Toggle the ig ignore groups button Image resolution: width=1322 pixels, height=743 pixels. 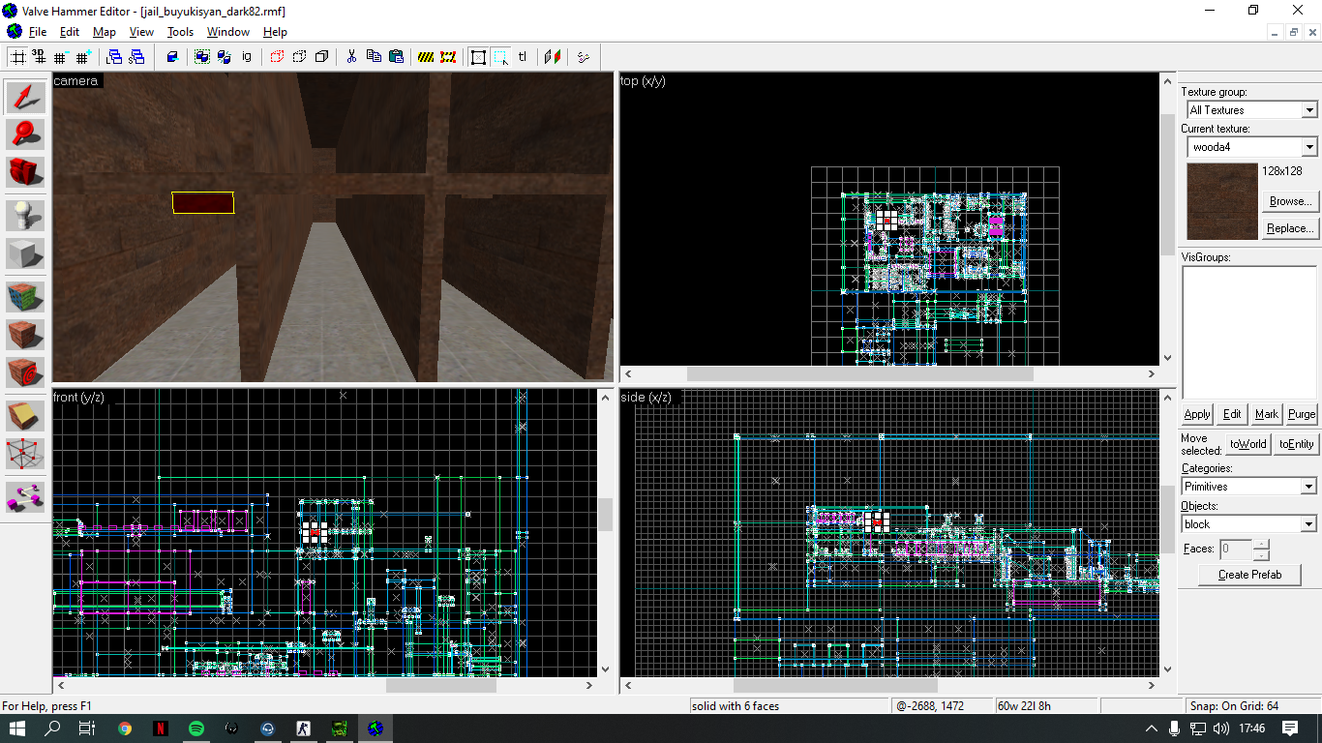click(x=247, y=57)
